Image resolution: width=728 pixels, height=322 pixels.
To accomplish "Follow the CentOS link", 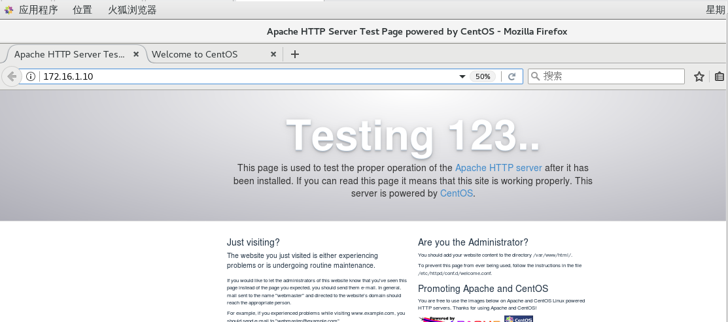I will coord(456,193).
